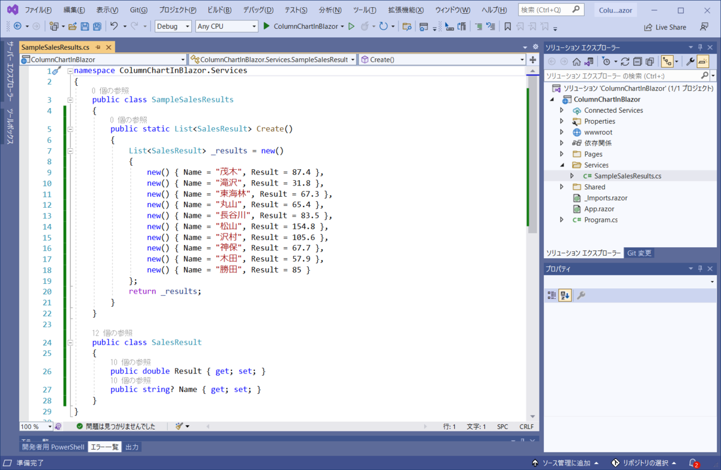Click the Feedback person icon near Live Share
Viewport: 721px width, 470px height.
tap(704, 27)
